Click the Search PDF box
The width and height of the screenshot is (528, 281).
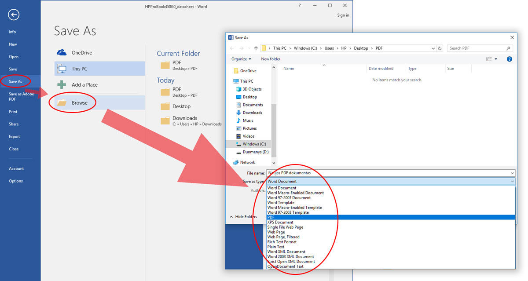coord(480,48)
